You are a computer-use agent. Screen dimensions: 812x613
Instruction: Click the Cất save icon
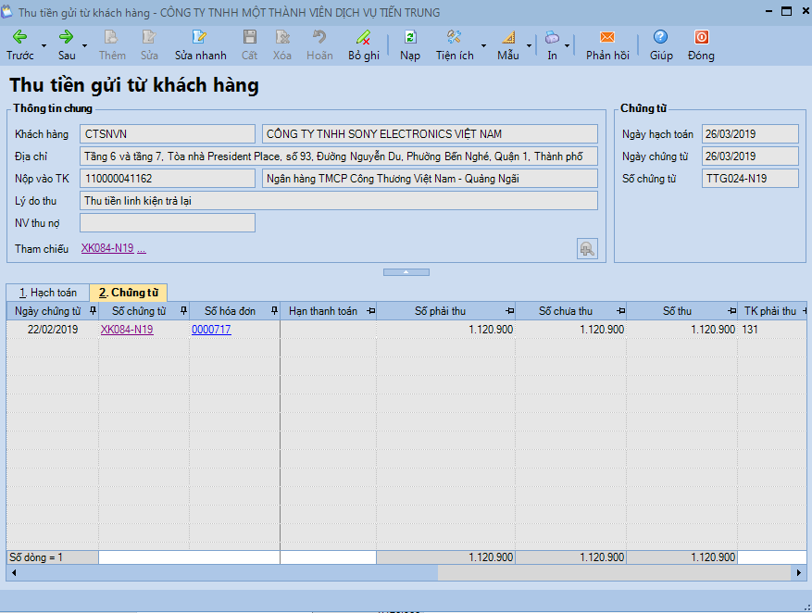click(x=250, y=44)
